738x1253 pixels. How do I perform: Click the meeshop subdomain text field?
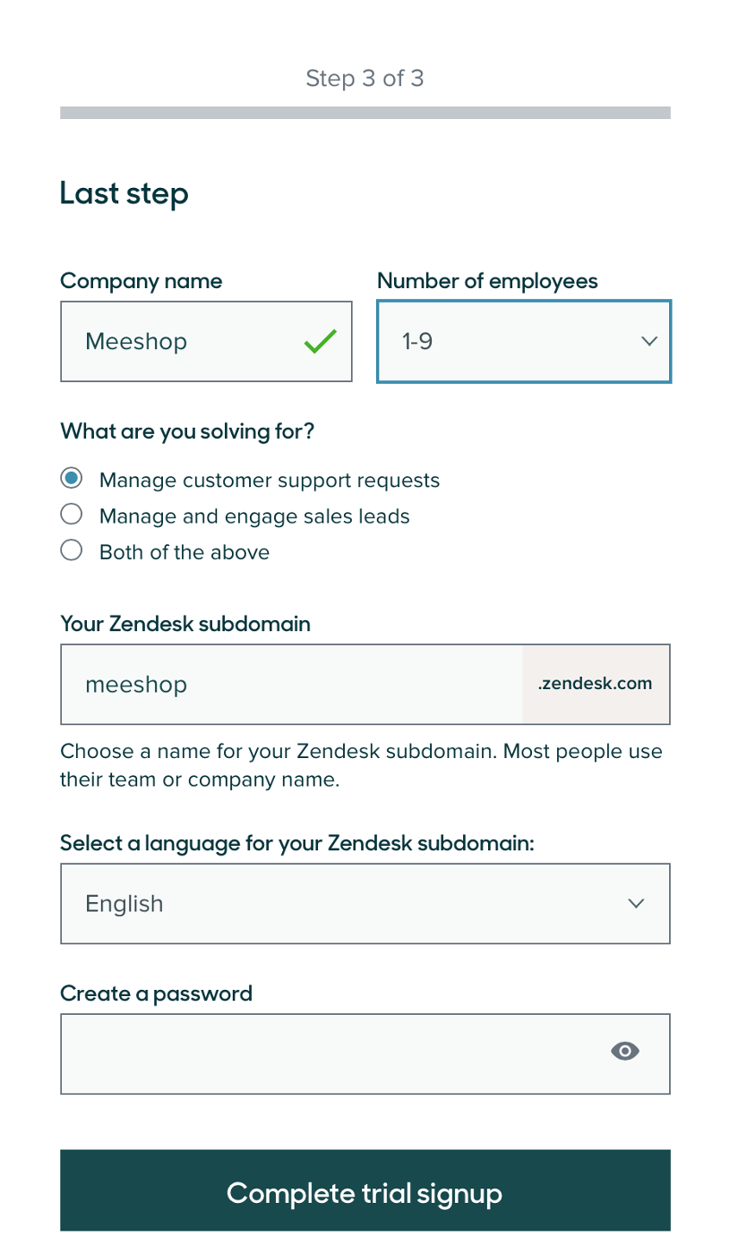292,684
